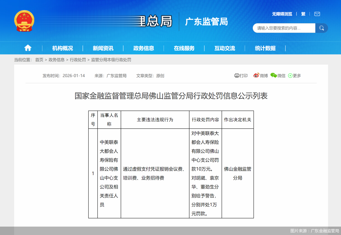
Task: Switch to traditional Chinese with 繁
Action: pos(303,14)
